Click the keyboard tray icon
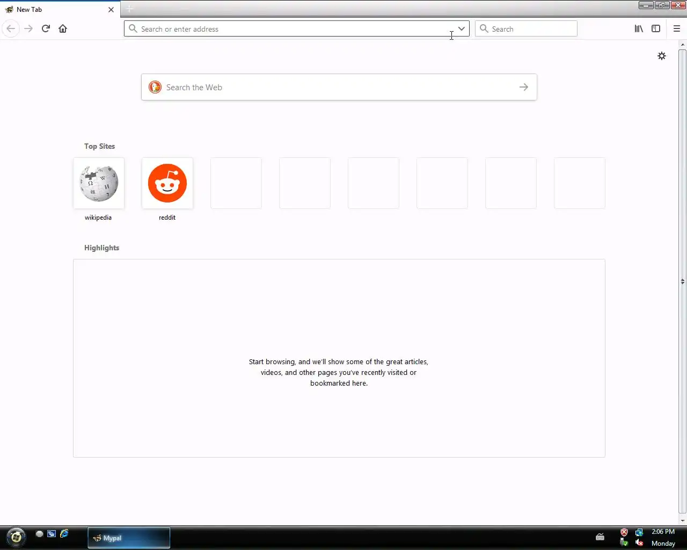Image resolution: width=687 pixels, height=550 pixels. (x=600, y=537)
